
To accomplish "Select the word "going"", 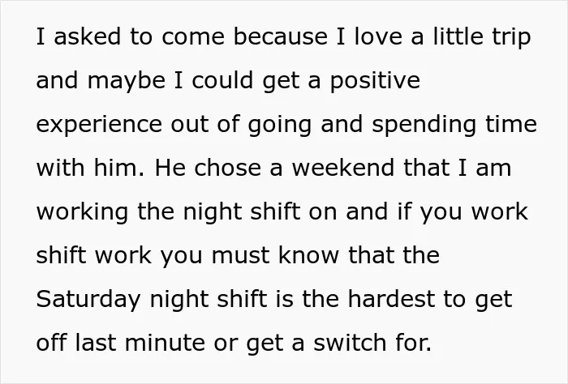I will (x=280, y=125).
